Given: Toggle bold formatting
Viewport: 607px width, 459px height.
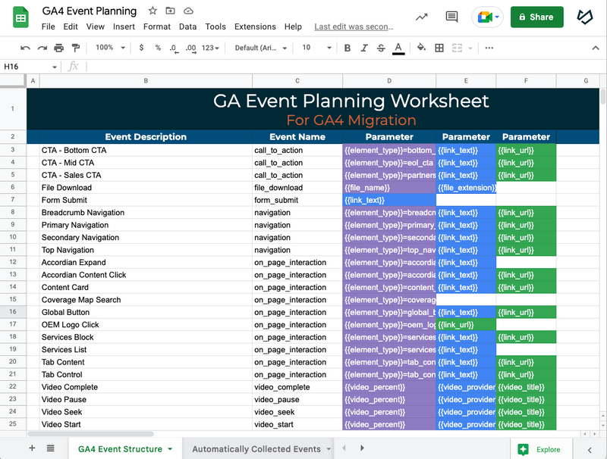Looking at the screenshot, I should [348, 48].
